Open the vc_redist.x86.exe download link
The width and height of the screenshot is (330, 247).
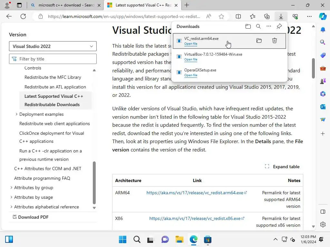tap(195, 218)
